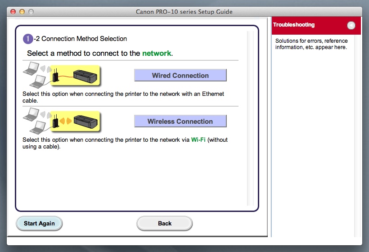Click the printer icon in the wired illustration

85,75
